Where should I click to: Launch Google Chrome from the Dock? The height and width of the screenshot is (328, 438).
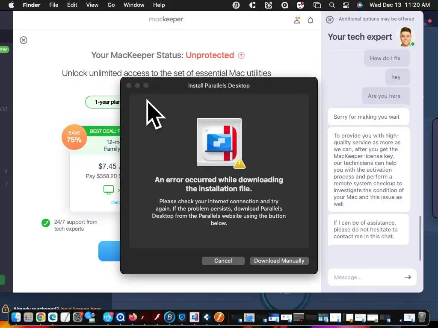[x=41, y=317]
